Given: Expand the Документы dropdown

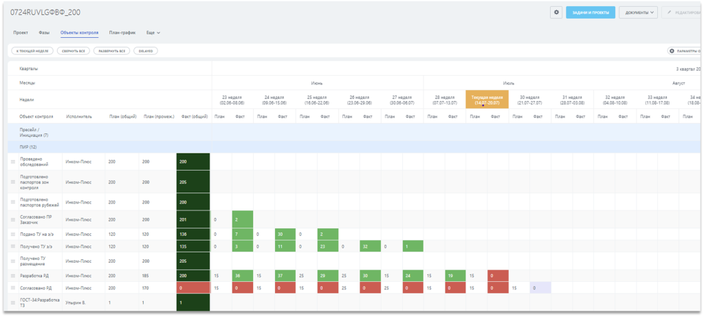Looking at the screenshot, I should [638, 12].
